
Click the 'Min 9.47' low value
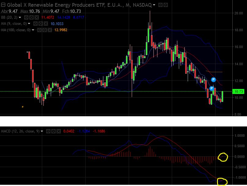[x=51, y=11]
